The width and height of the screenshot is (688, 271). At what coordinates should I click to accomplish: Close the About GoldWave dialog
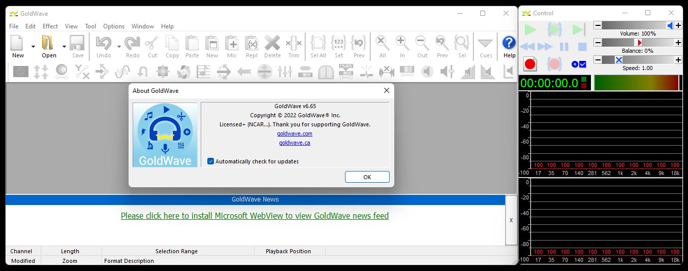(387, 90)
